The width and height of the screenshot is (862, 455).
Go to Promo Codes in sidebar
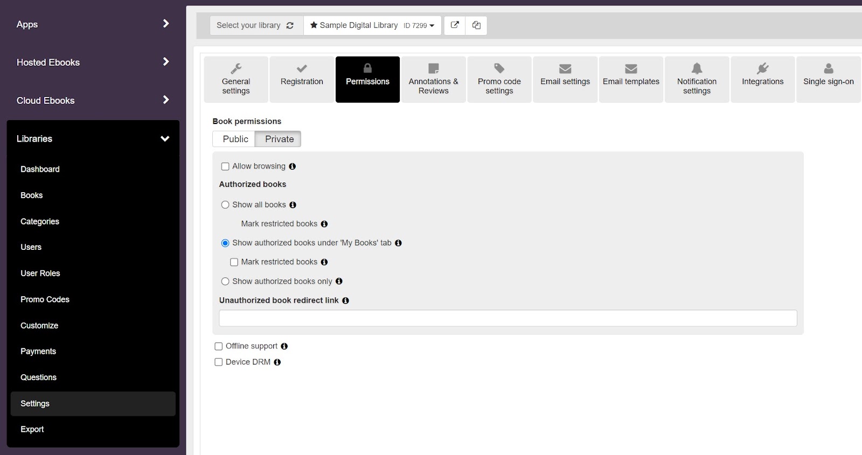(45, 299)
